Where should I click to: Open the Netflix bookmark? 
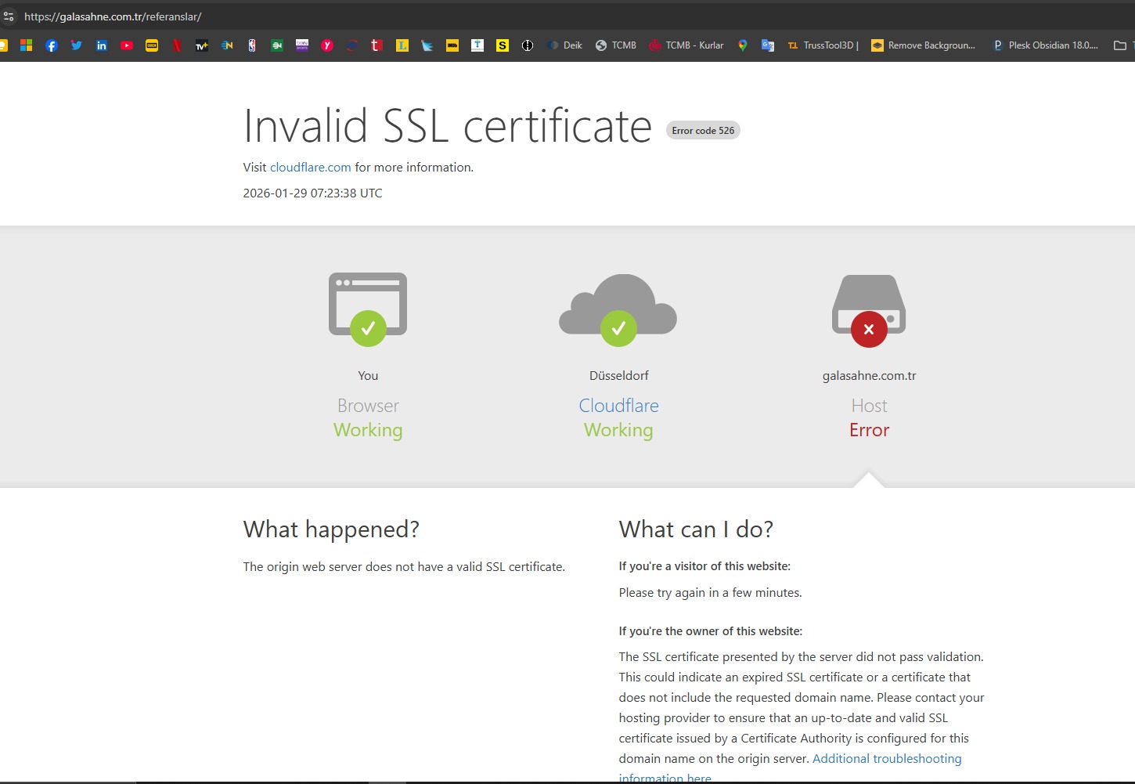[177, 45]
